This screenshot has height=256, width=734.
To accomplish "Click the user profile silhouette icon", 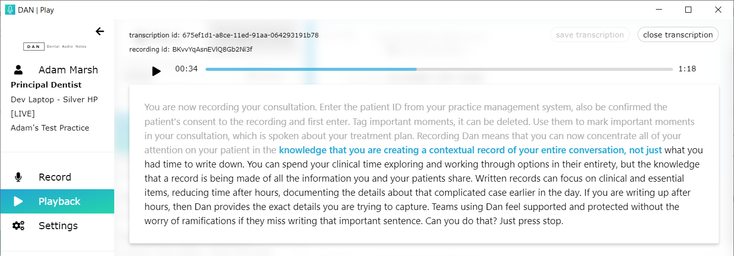I will coord(18,70).
